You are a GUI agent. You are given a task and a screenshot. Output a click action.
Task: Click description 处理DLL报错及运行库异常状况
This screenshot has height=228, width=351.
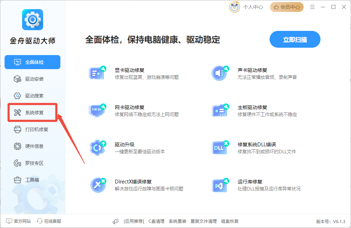coord(269,189)
